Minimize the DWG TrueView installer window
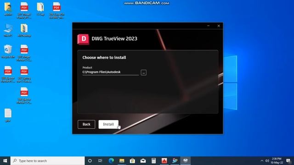Screen dimensions: 294x165 (208, 26)
